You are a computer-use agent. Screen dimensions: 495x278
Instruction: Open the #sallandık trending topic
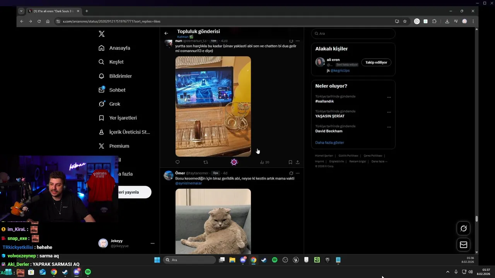[324, 101]
